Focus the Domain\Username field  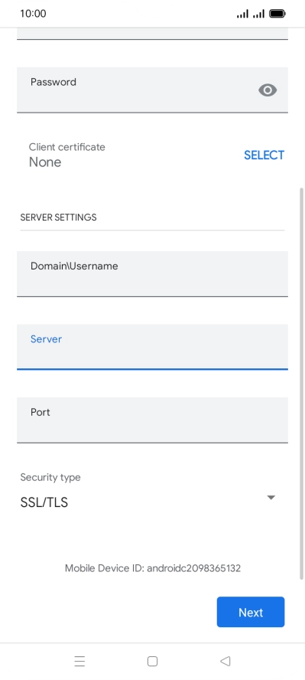click(x=152, y=274)
